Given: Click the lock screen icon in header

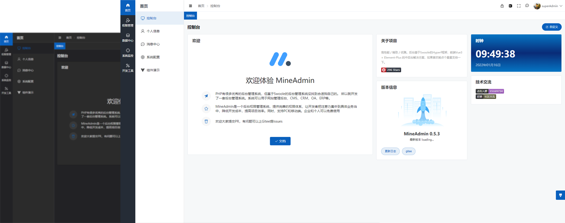Looking at the screenshot, I should point(502,6).
